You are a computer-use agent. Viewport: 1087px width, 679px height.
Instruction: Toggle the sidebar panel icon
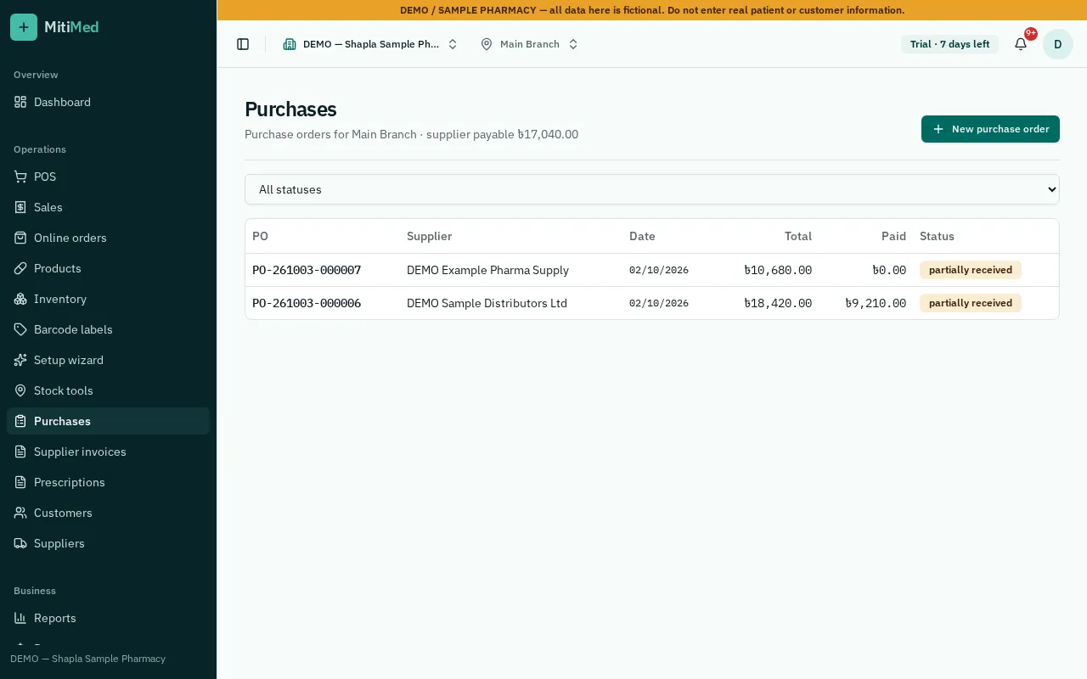(243, 44)
